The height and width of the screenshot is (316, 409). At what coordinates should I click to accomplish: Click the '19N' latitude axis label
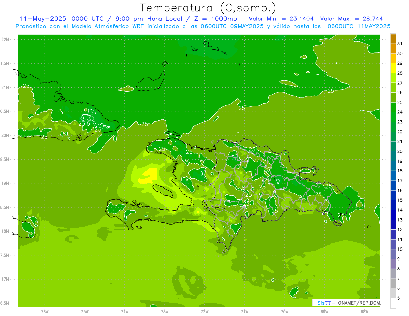5,183
